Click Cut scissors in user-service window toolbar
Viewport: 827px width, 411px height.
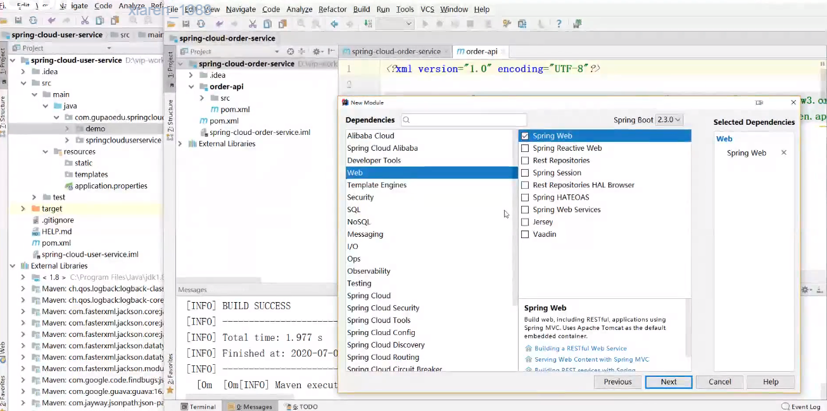(85, 20)
